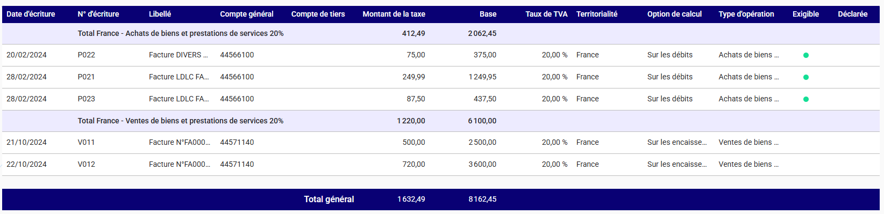Click the Exigible column header

(805, 14)
